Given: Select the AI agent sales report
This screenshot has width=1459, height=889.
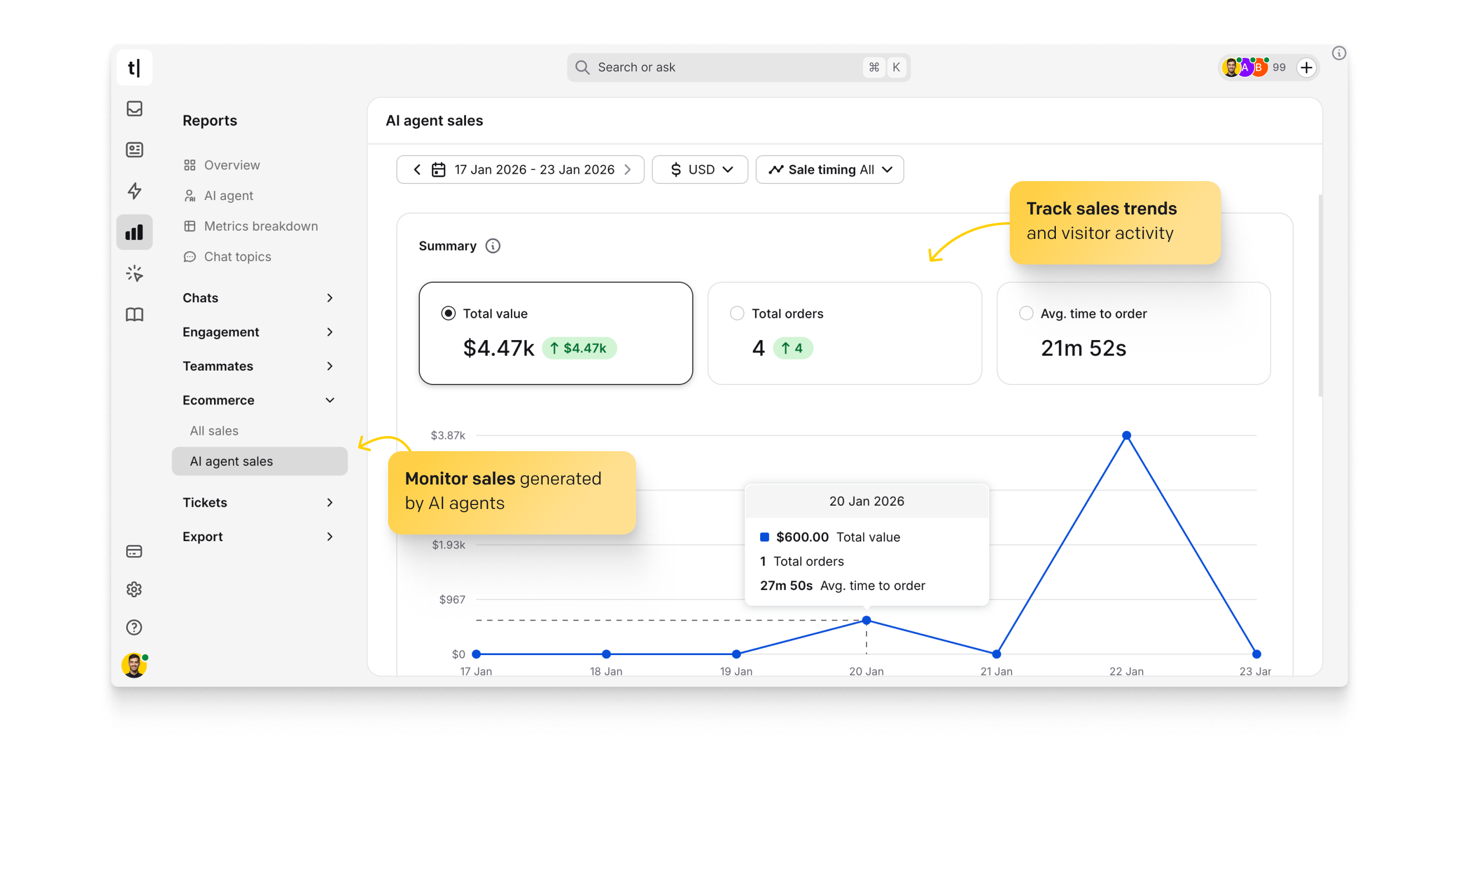Looking at the screenshot, I should tap(231, 461).
